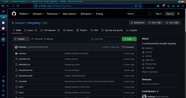Click the 27 Commits history link
186x98 pixels.
(x=128, y=47)
